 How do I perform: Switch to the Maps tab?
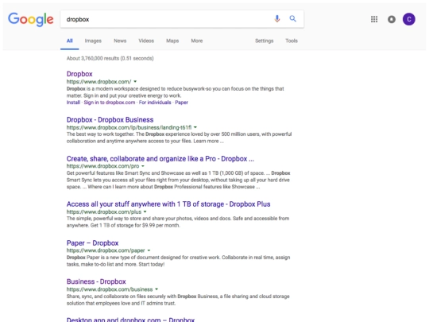point(172,41)
